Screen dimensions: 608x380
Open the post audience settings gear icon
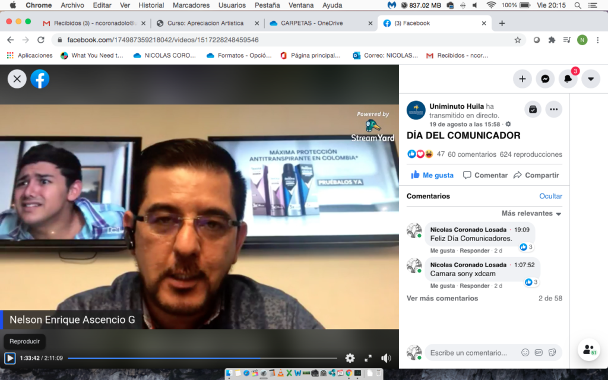click(x=508, y=124)
